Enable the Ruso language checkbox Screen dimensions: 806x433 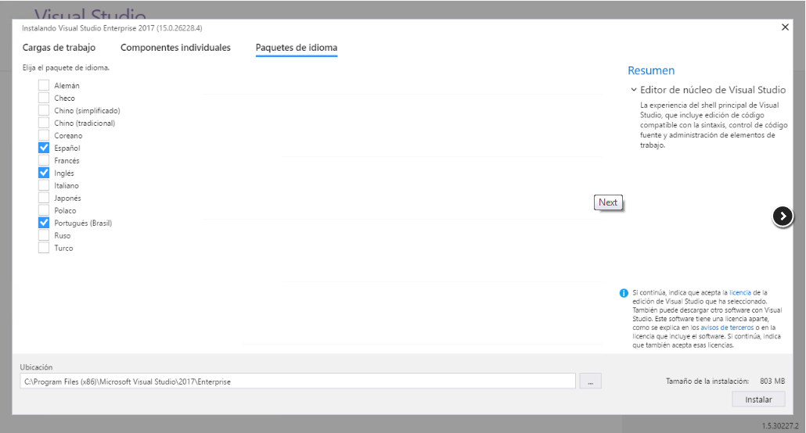click(44, 235)
